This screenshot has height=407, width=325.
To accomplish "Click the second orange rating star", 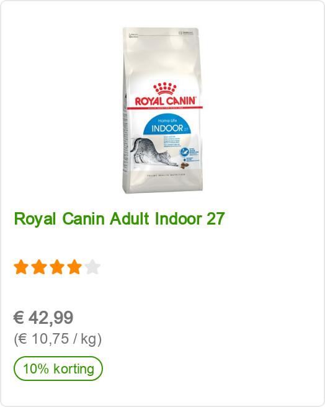I will (39, 267).
